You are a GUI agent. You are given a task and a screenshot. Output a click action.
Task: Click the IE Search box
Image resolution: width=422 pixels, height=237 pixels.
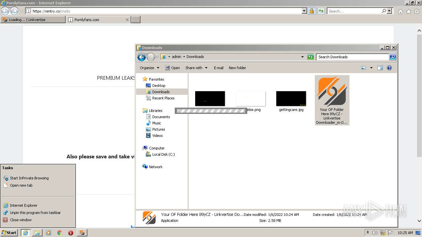(x=354, y=11)
